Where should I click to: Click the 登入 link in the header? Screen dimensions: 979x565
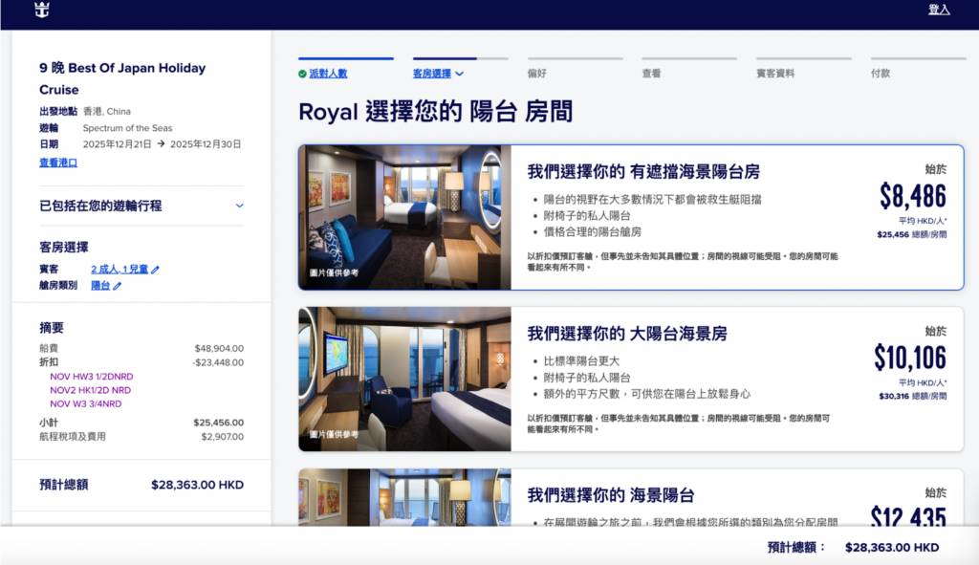point(939,10)
